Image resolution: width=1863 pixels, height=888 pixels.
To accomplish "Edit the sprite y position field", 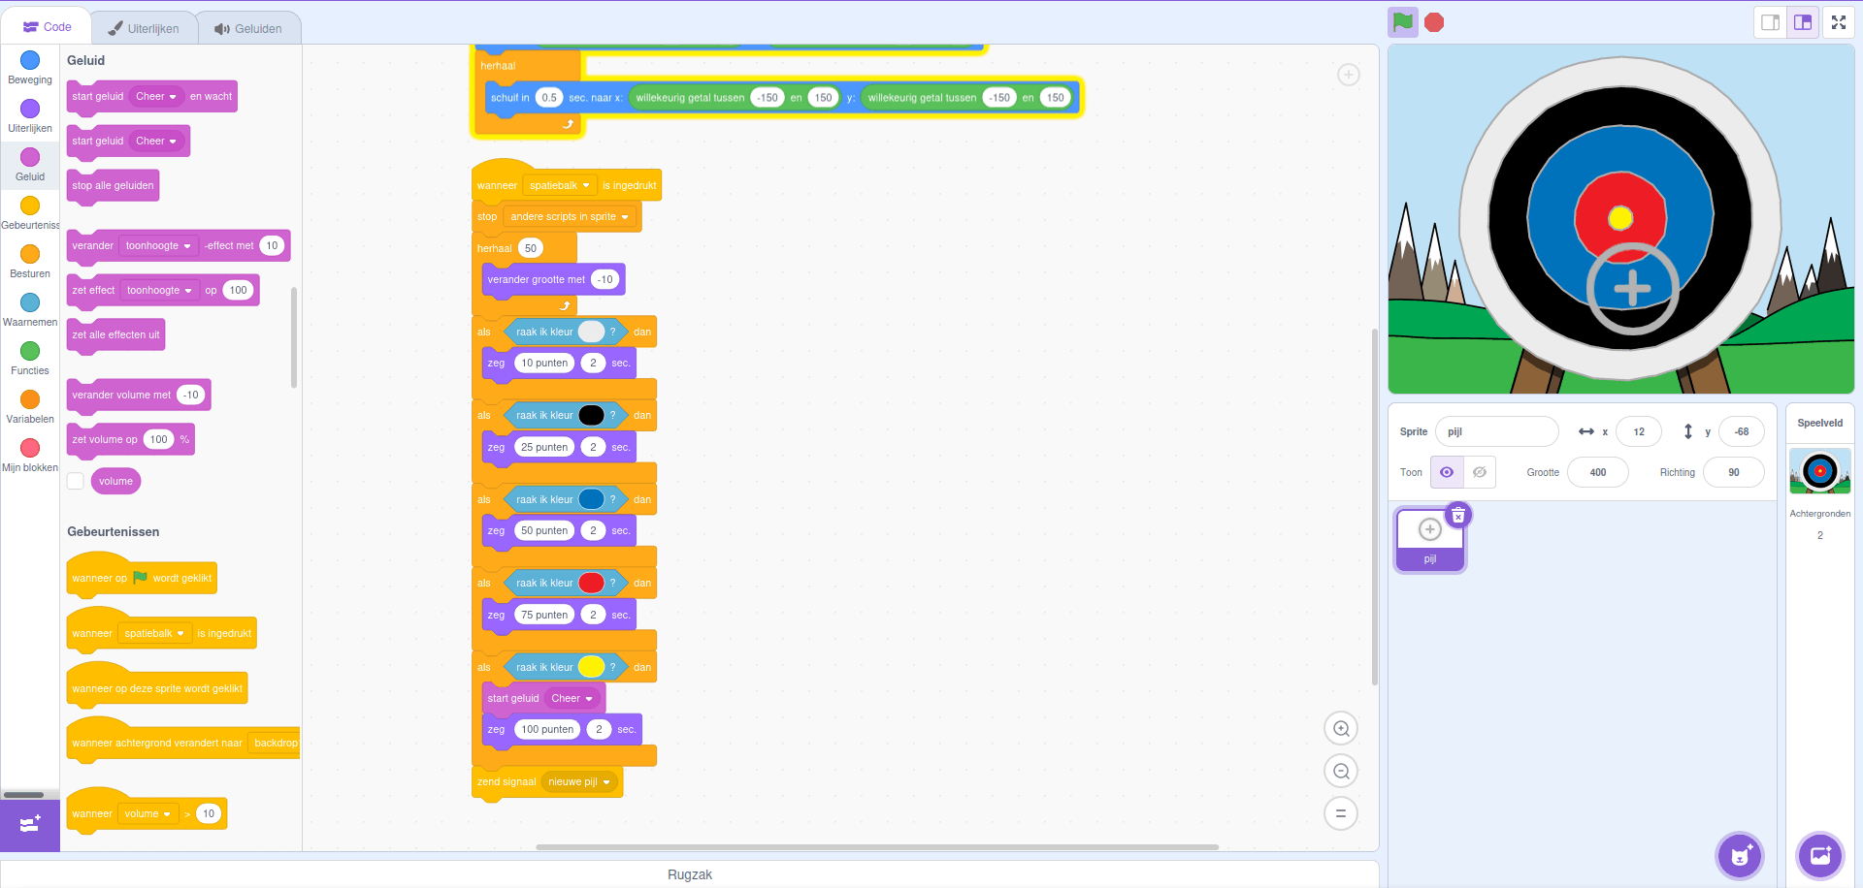I will point(1742,431).
